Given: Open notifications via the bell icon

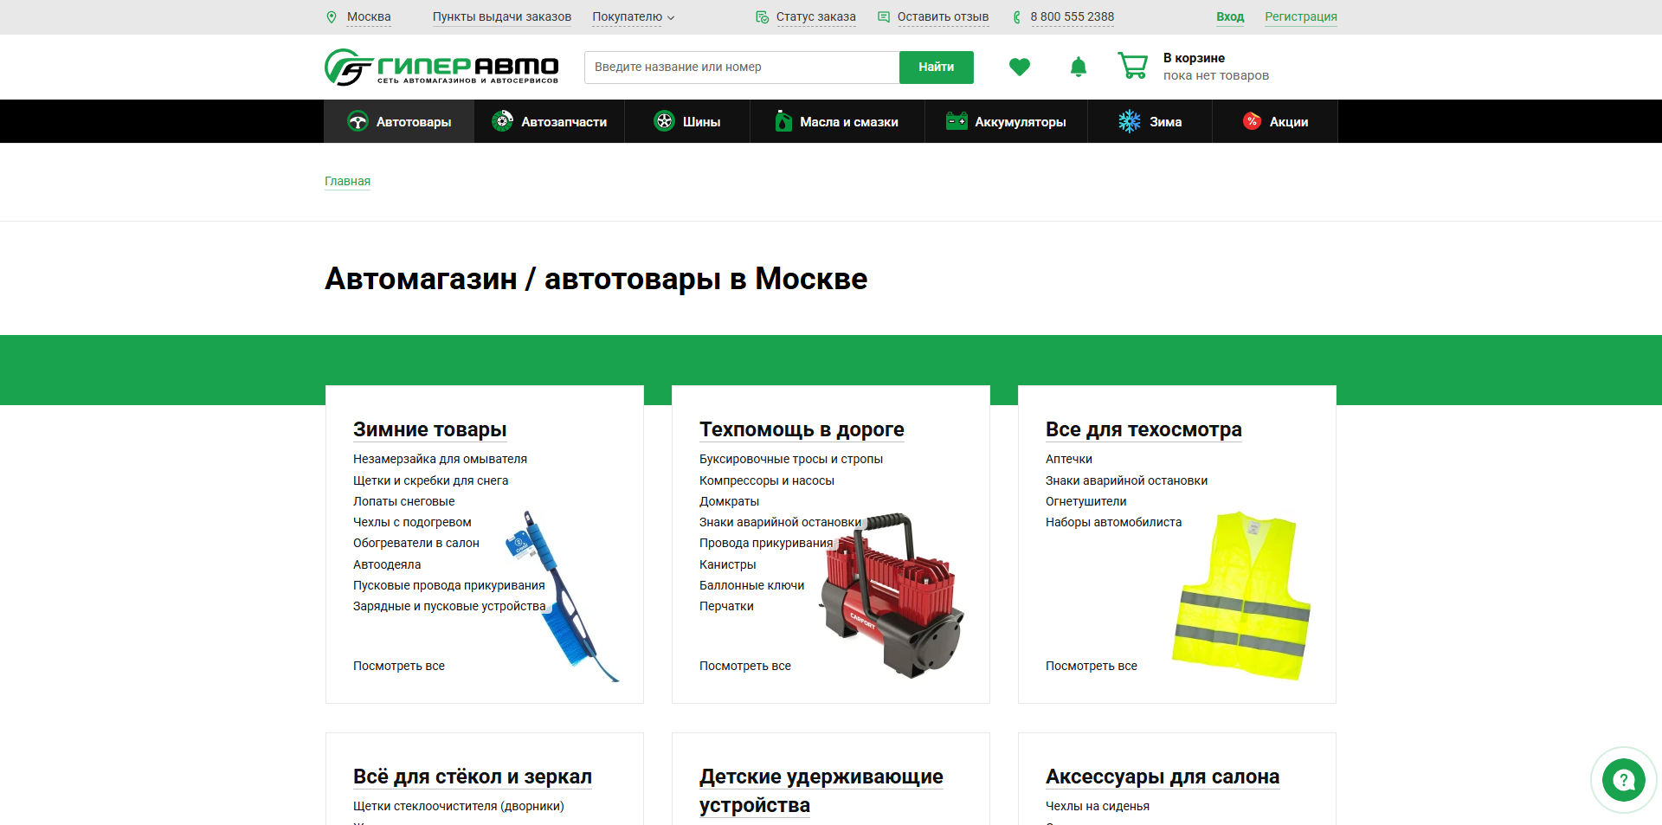Looking at the screenshot, I should point(1078,67).
